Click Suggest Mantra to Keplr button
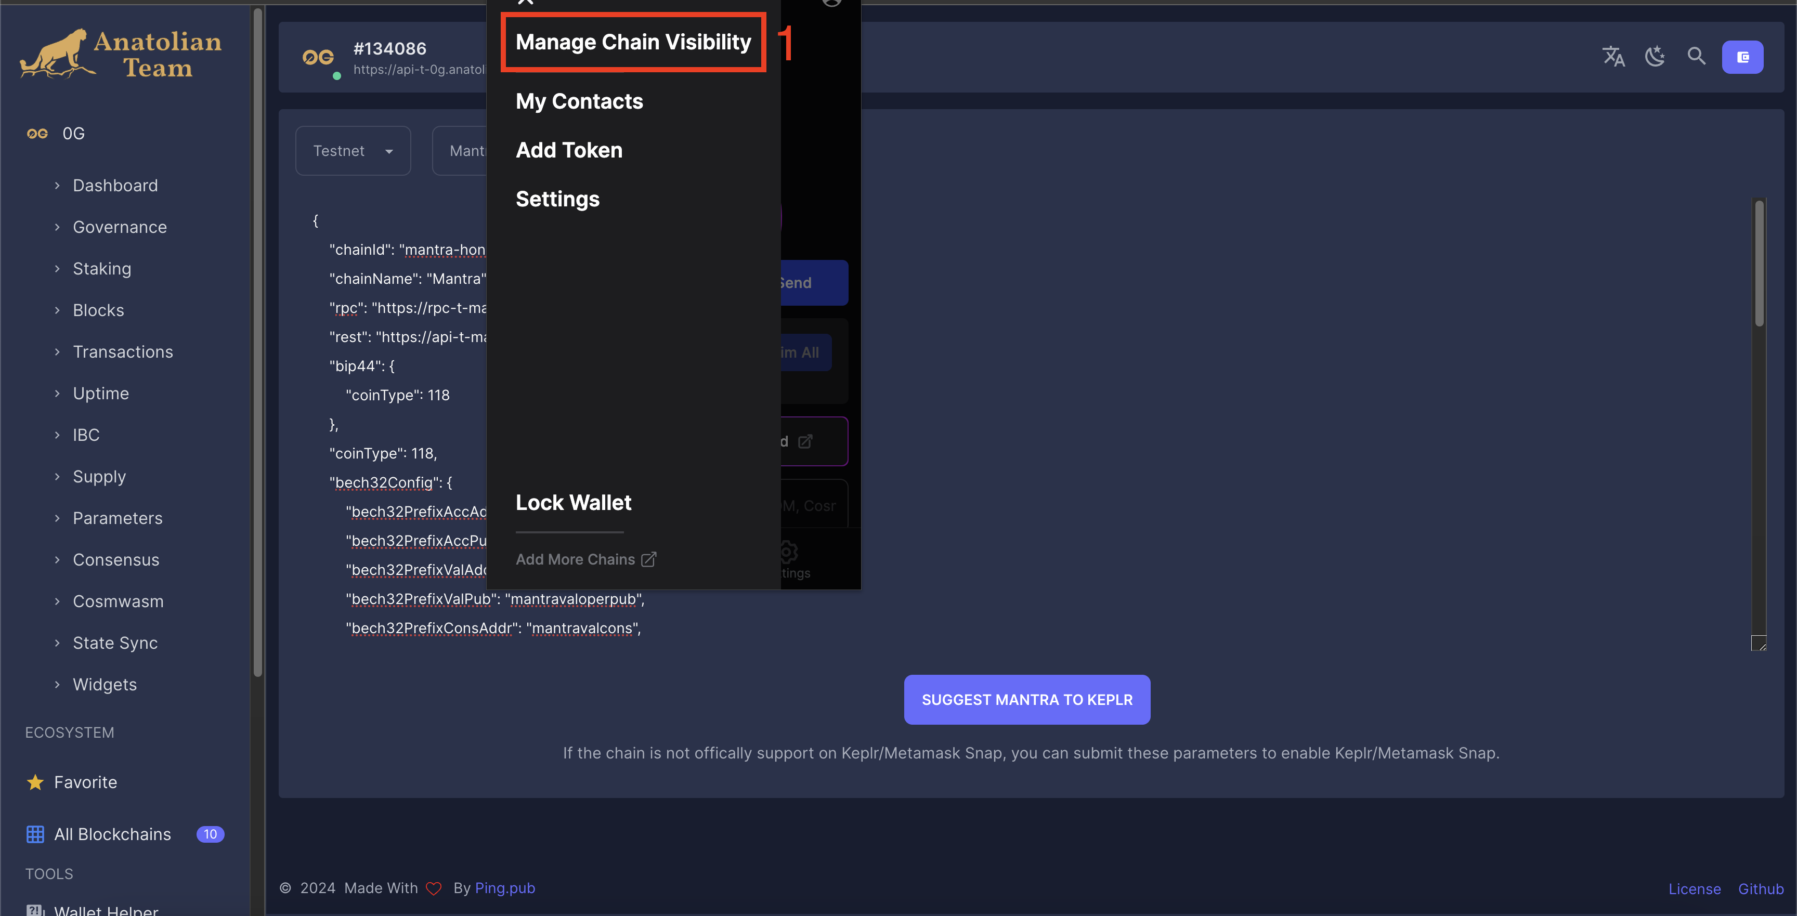1797x916 pixels. (x=1027, y=699)
